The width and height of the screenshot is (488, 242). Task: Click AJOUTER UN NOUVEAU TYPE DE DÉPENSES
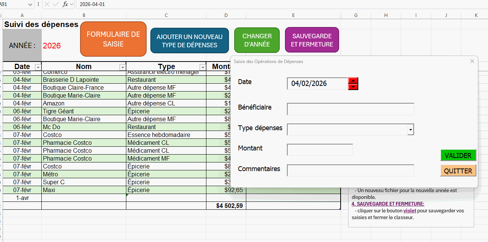pos(189,41)
